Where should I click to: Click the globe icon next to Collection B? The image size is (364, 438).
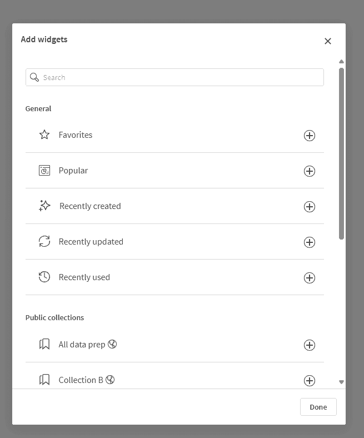pyautogui.click(x=110, y=380)
